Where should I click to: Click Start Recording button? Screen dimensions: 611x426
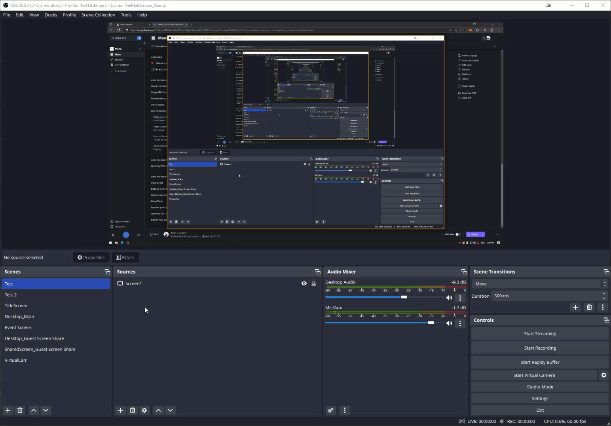[540, 348]
